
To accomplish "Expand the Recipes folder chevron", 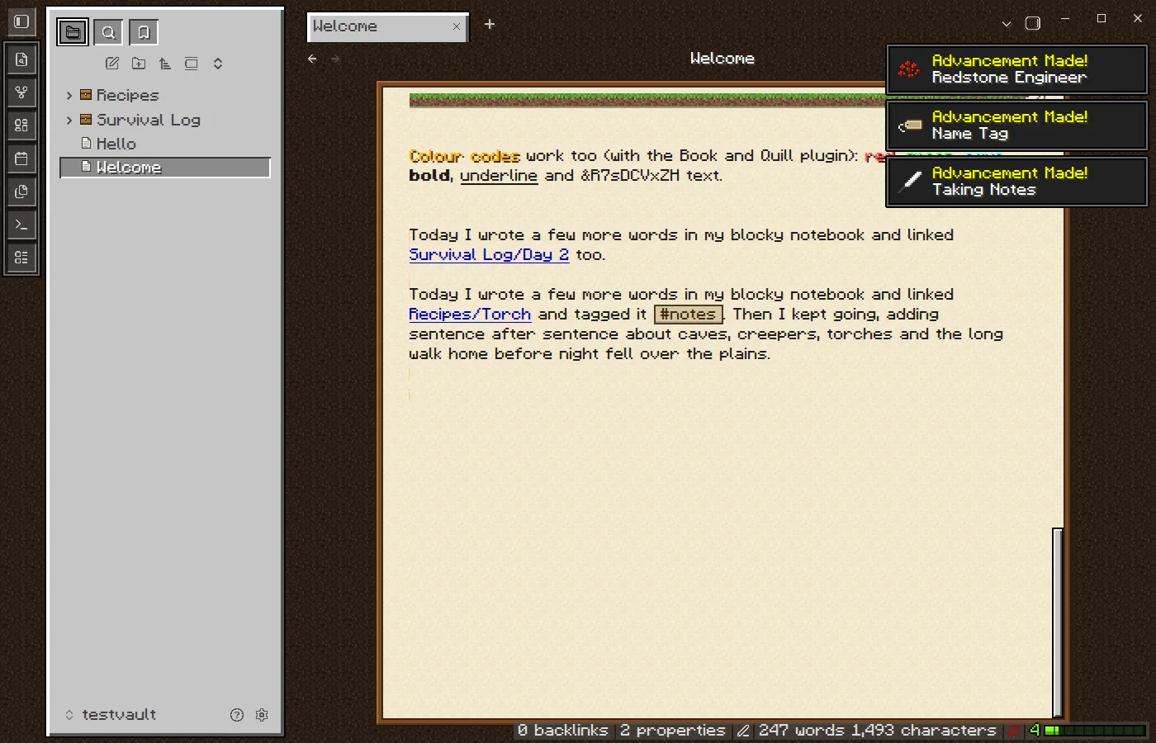I will 69,95.
